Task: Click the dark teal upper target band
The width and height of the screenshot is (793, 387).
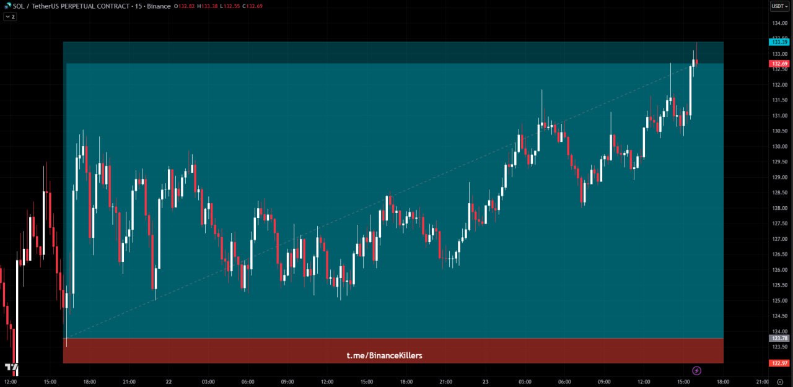Action: pos(372,53)
